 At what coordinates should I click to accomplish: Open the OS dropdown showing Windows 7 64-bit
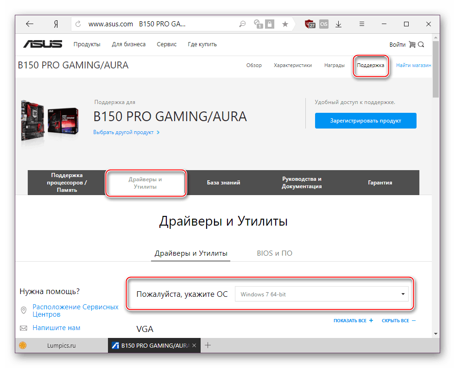click(x=322, y=294)
